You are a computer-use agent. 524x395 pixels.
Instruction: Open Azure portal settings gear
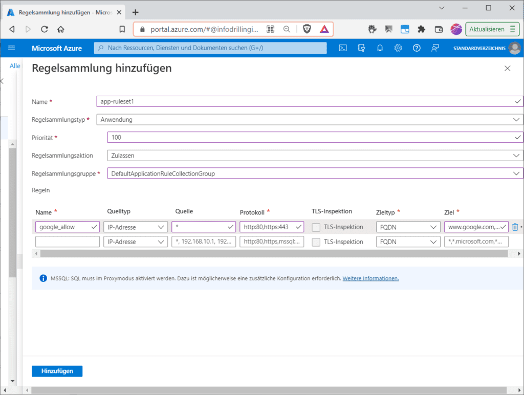pos(398,48)
